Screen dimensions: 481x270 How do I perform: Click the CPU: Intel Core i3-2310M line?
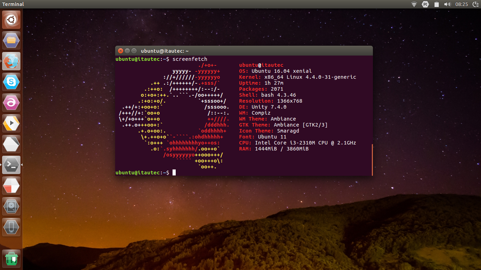click(298, 143)
